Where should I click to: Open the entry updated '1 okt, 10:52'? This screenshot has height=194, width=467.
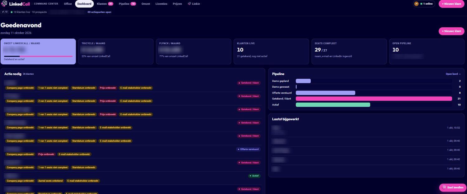click(x=366, y=130)
